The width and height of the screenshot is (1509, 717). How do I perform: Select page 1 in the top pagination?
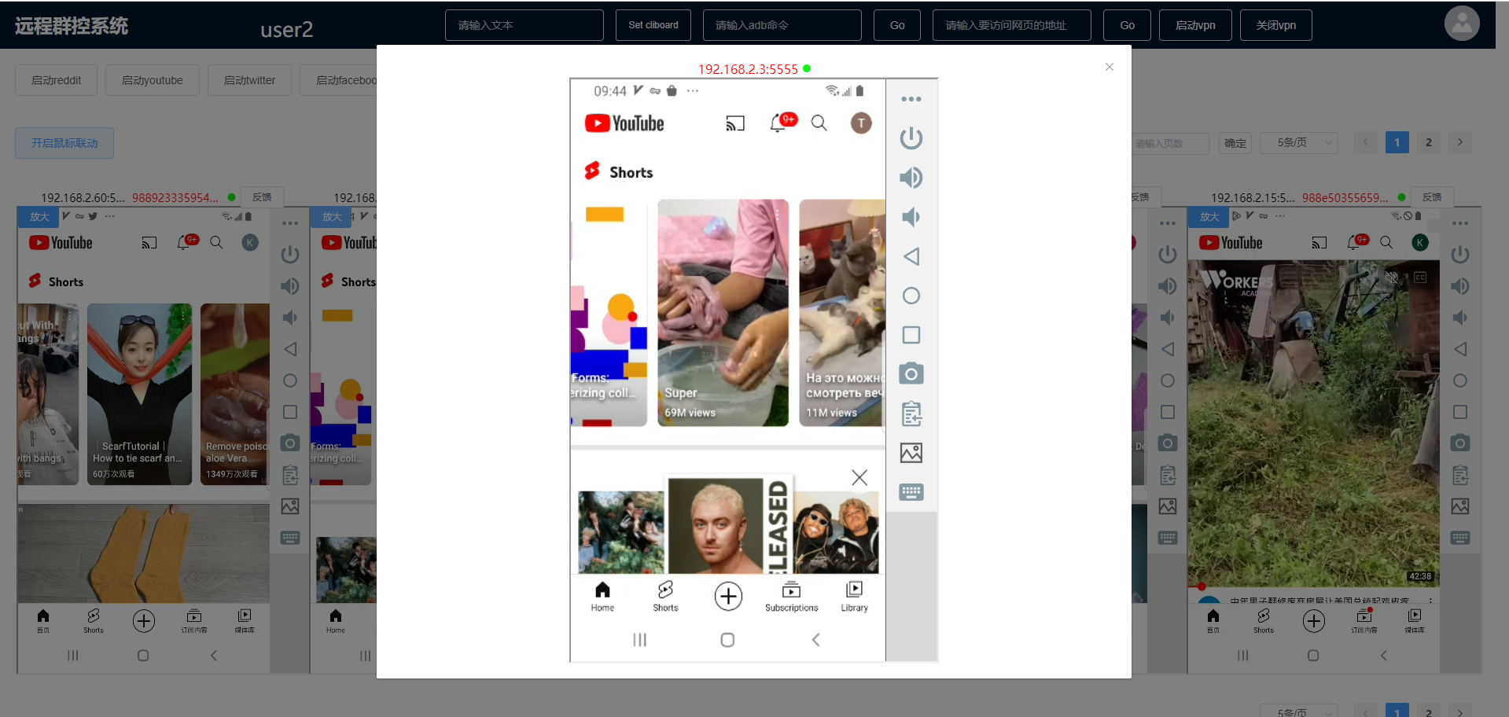[x=1397, y=142]
